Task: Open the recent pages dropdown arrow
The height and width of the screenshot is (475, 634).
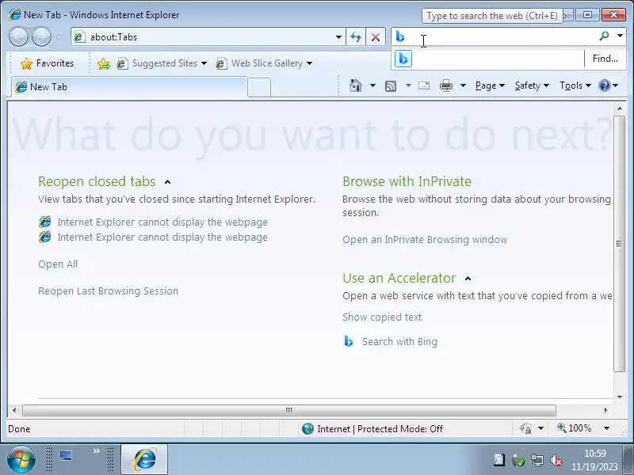Action: [x=59, y=37]
